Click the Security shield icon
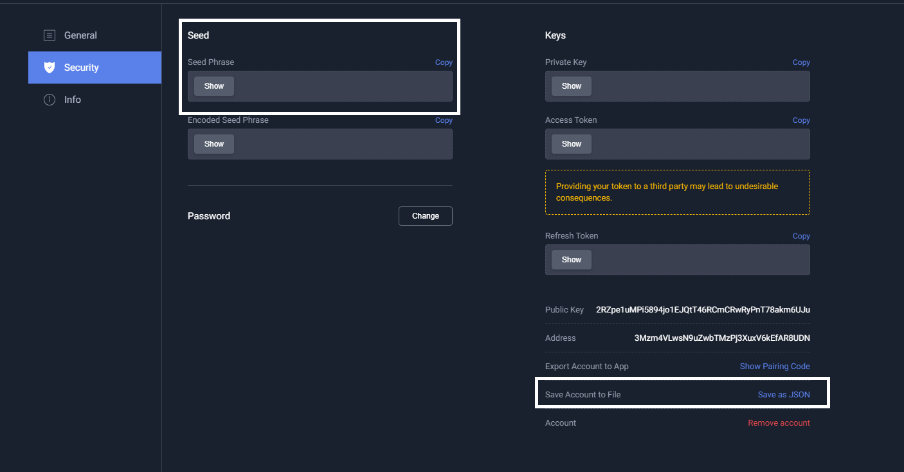Screen dimensions: 904x472 pos(50,68)
